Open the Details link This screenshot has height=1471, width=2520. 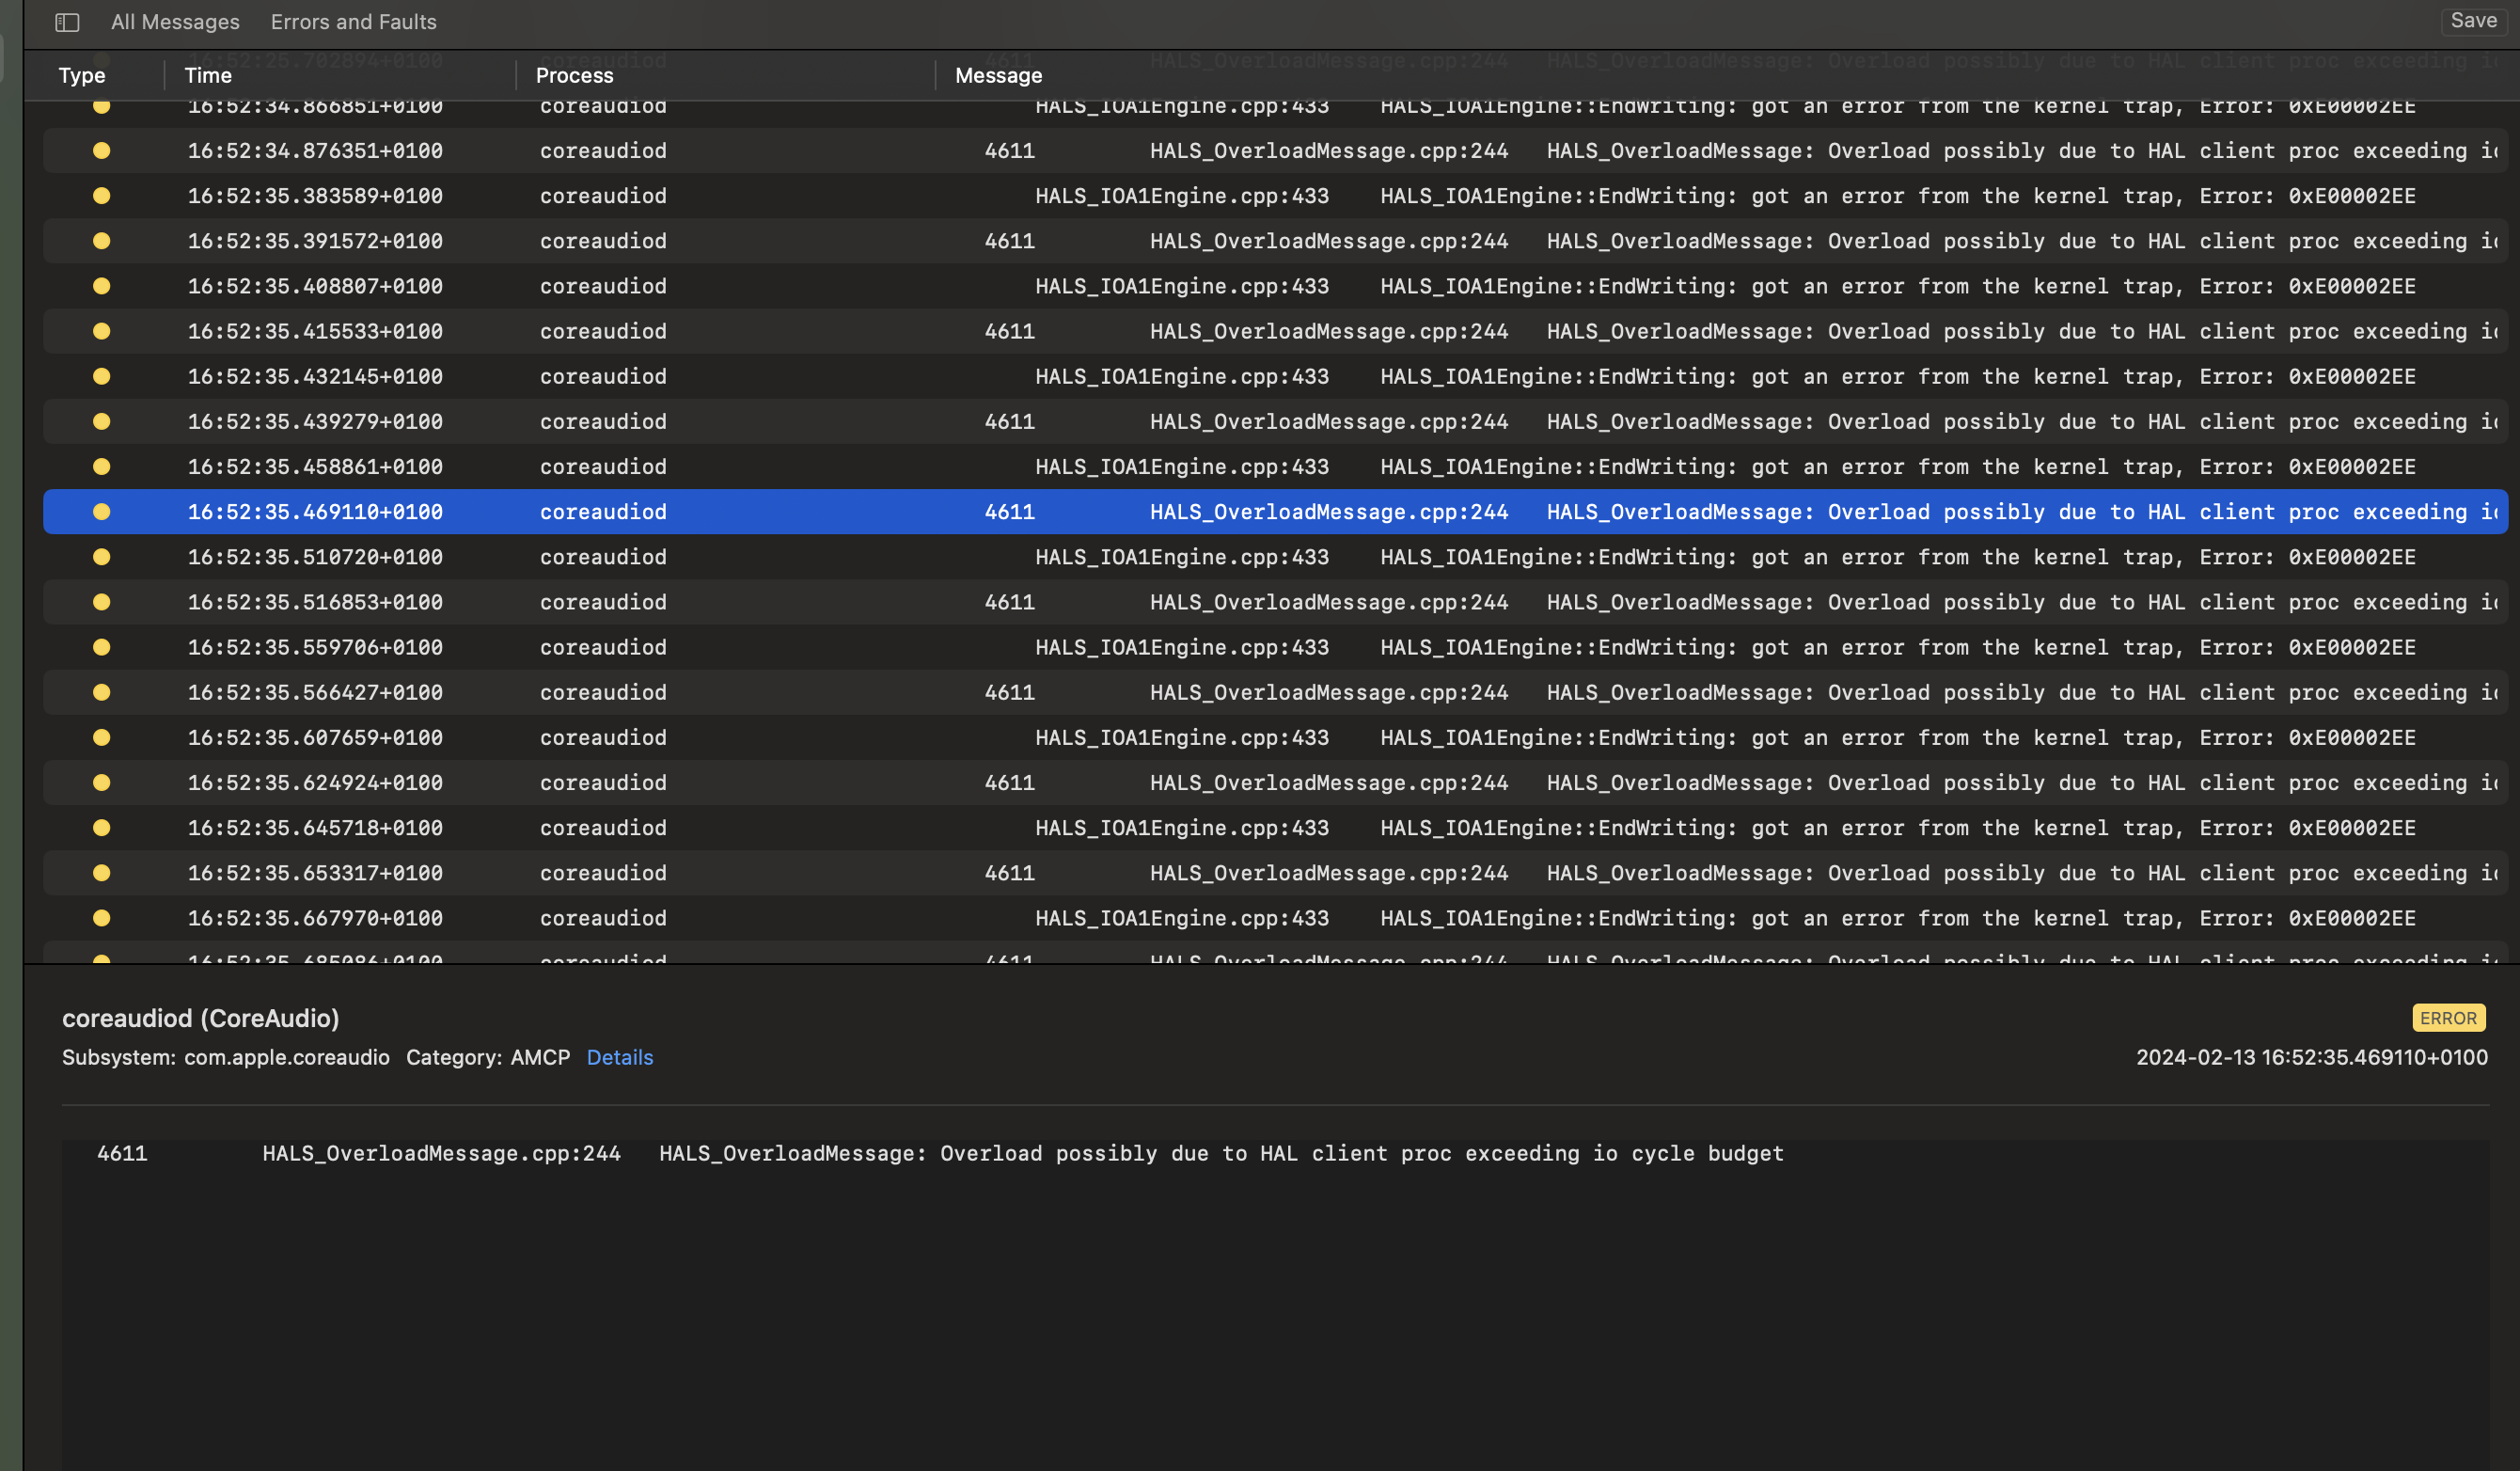tap(619, 1057)
